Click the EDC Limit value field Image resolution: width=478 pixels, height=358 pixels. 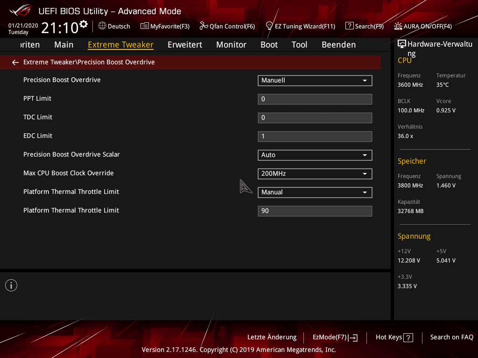click(315, 137)
